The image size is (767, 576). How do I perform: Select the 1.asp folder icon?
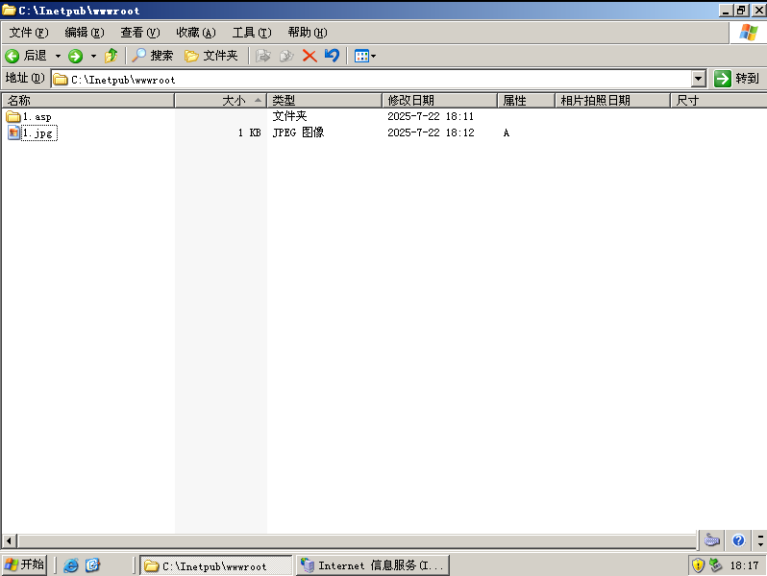(13, 117)
